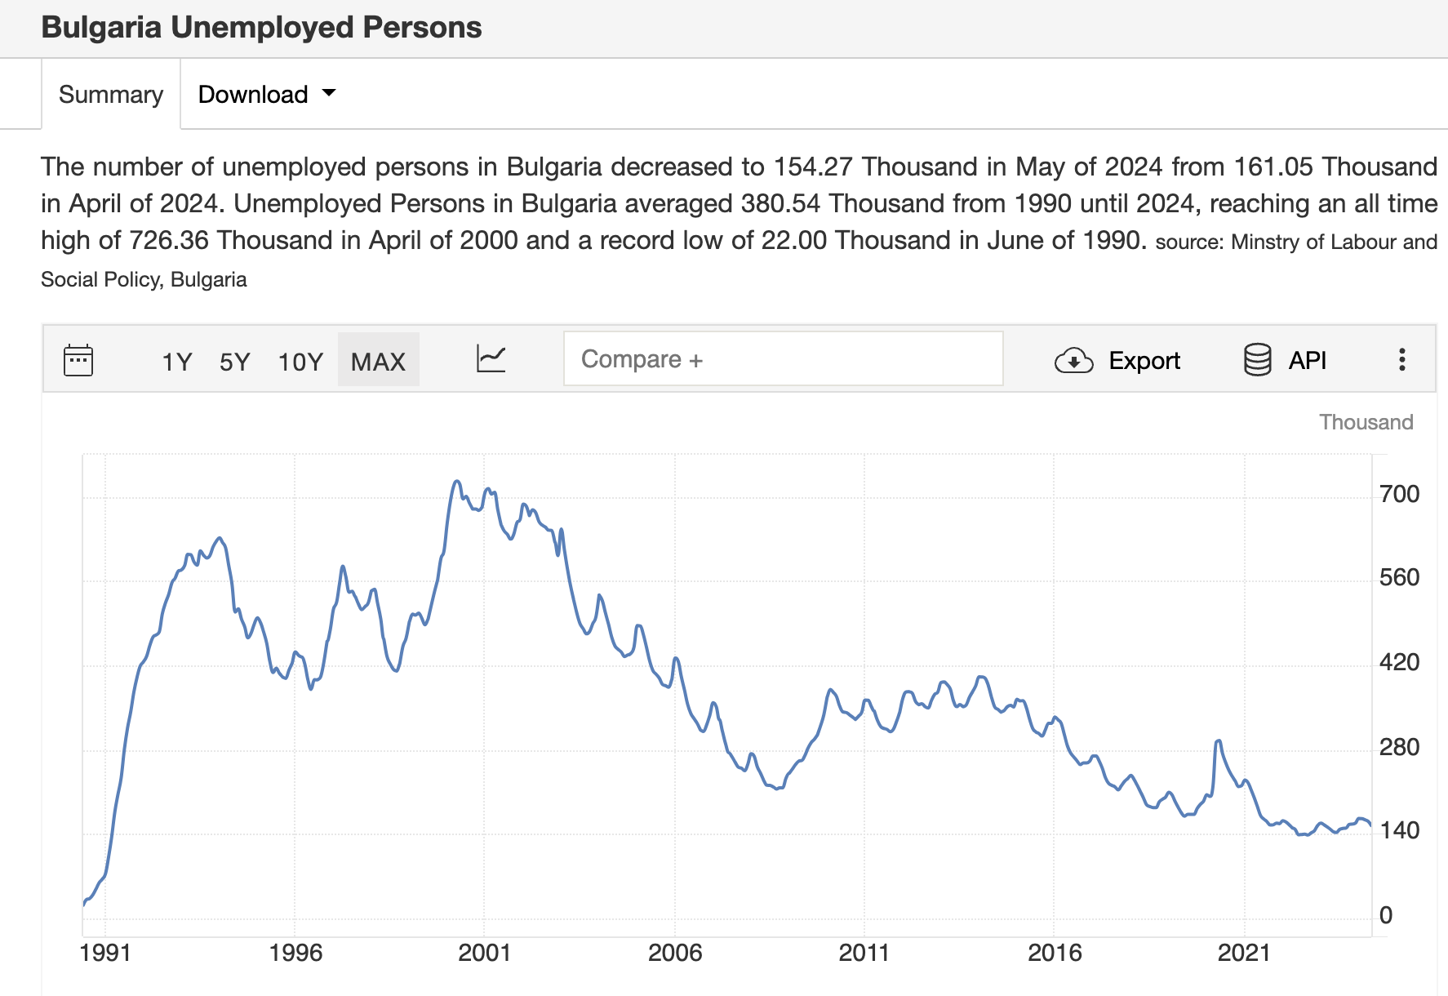1448x996 pixels.
Task: Click the 2011 x-axis year label
Action: (x=864, y=953)
